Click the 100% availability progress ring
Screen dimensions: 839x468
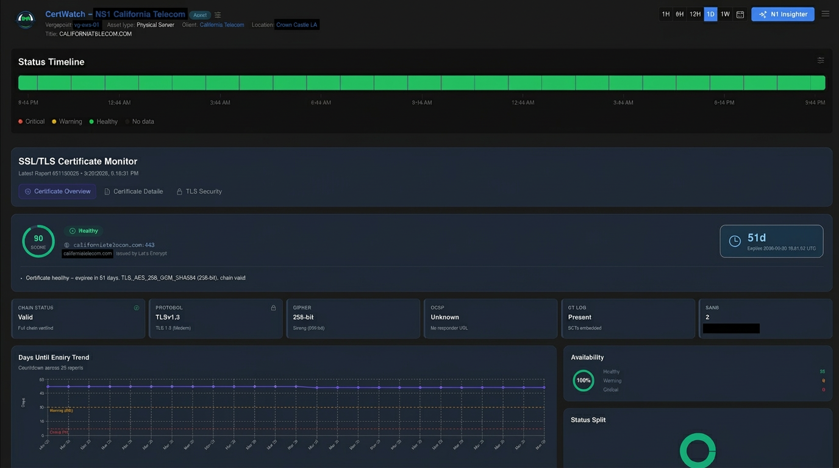click(x=583, y=380)
